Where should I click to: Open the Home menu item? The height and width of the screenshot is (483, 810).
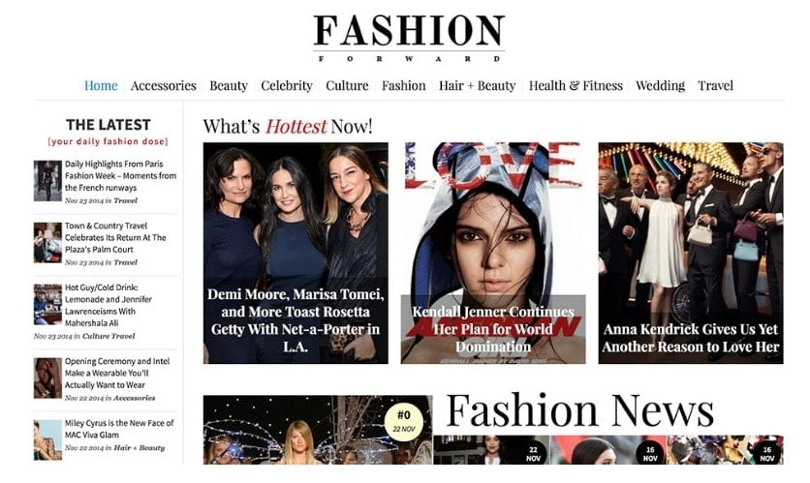(x=101, y=85)
